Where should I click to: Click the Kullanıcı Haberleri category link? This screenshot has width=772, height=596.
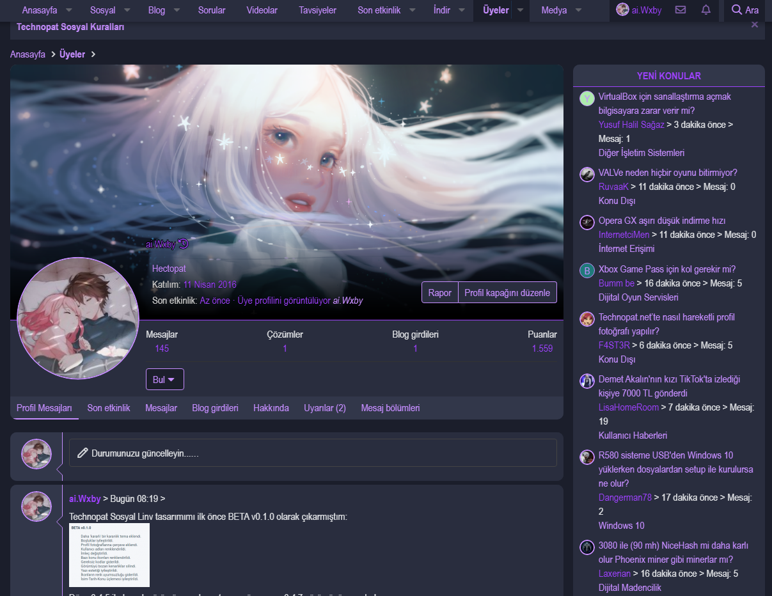[x=633, y=435]
